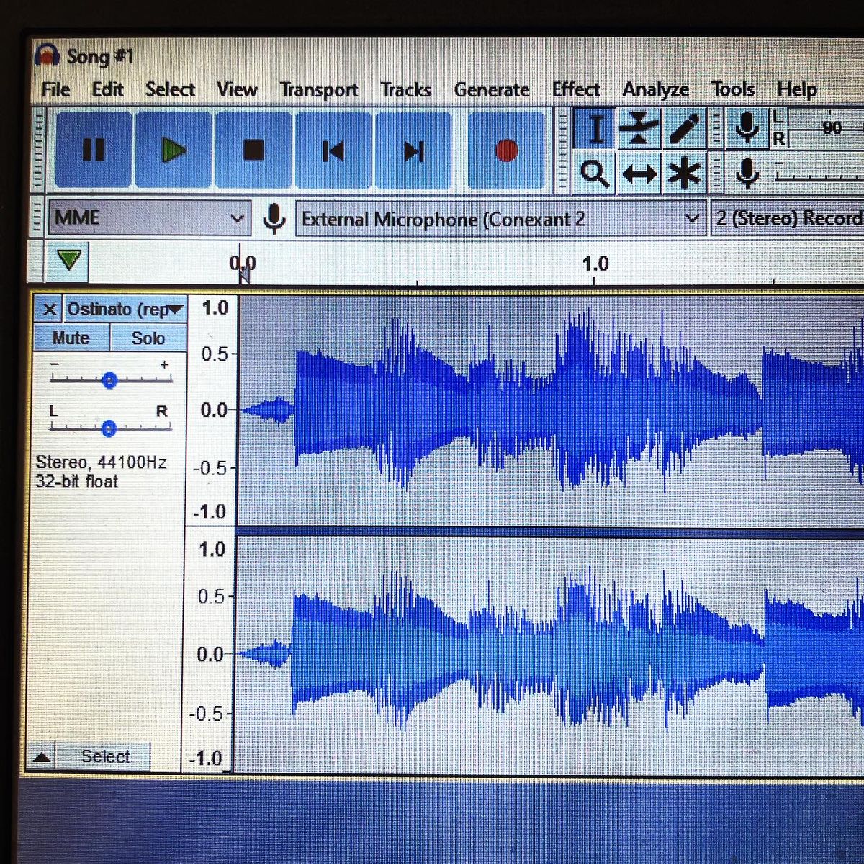This screenshot has height=864, width=864.
Task: Start recording with the red Record button
Action: click(x=506, y=150)
